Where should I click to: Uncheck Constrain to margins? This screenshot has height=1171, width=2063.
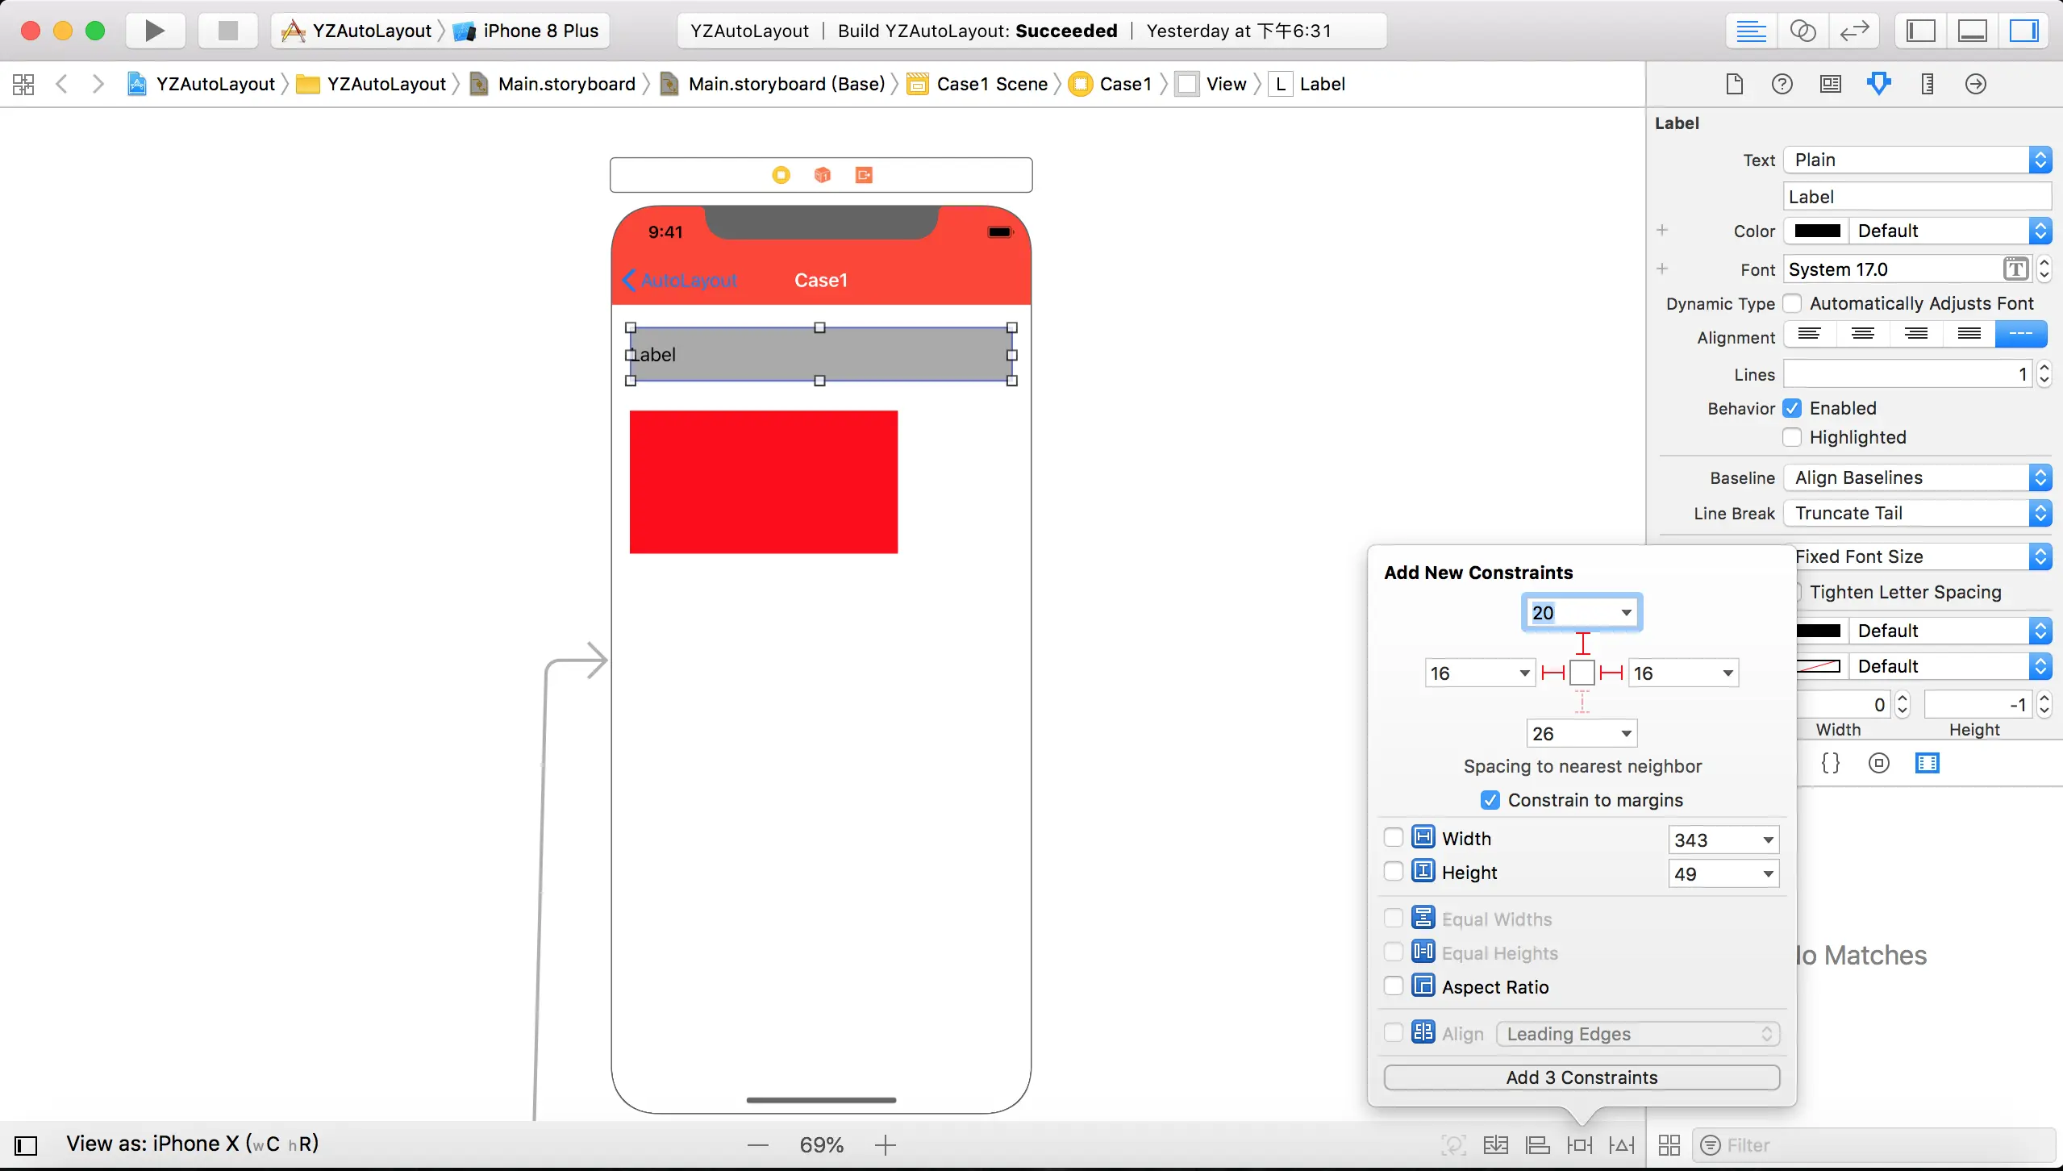(x=1490, y=800)
